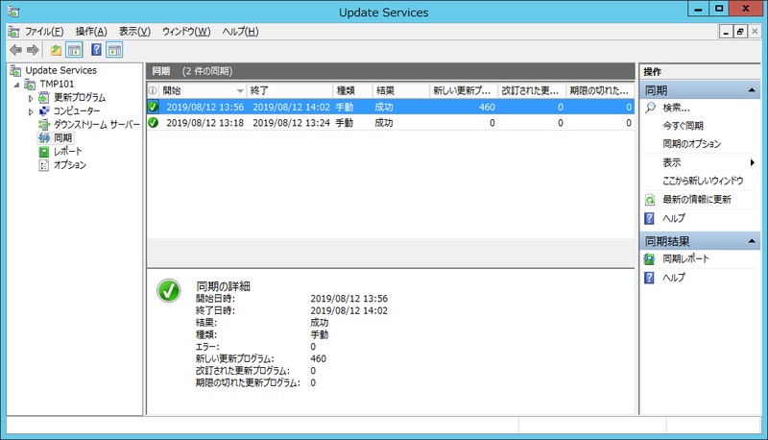Sort by the 期限の切れた... column header
The image size is (768, 440).
601,90
